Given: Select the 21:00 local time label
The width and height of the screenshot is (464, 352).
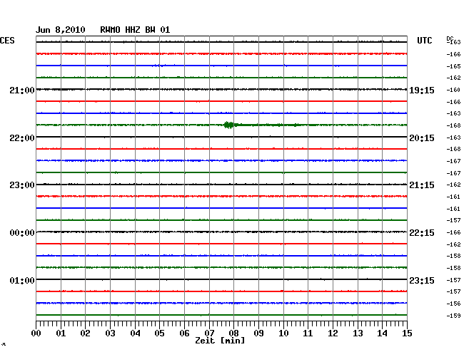Looking at the screenshot, I should point(22,90).
